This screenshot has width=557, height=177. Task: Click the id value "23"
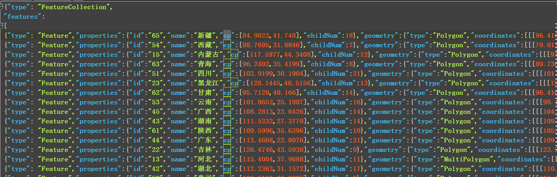pyautogui.click(x=155, y=83)
